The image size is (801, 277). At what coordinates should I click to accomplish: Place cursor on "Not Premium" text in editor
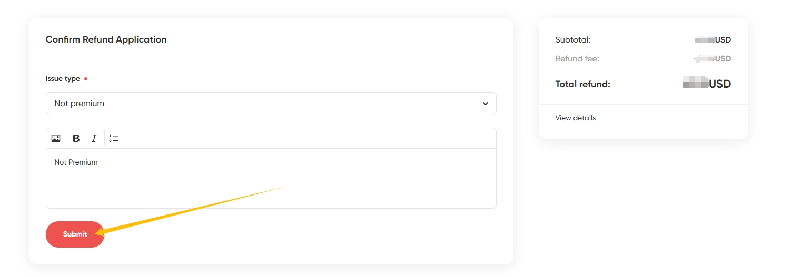point(76,162)
